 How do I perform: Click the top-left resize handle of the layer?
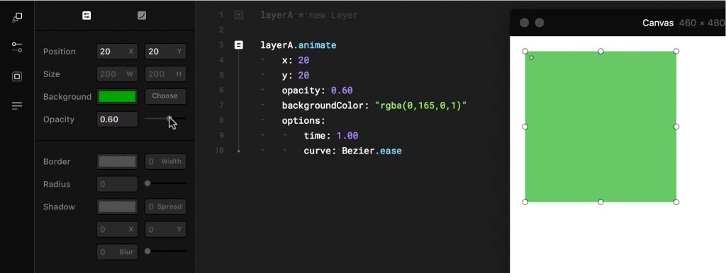tap(525, 51)
